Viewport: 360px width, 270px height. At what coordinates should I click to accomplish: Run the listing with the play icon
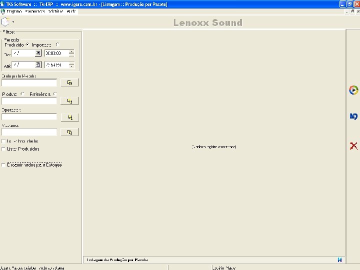tap(353, 90)
